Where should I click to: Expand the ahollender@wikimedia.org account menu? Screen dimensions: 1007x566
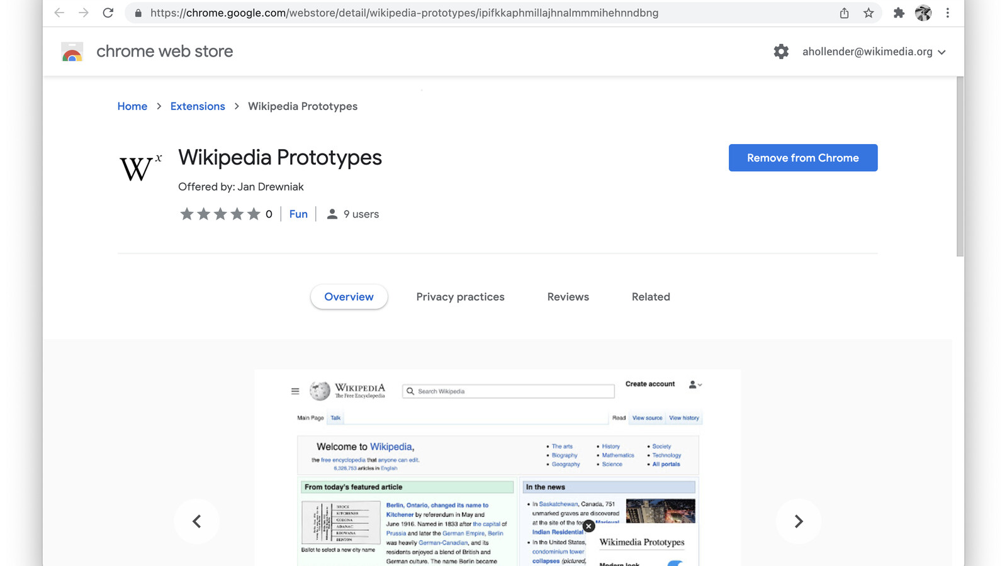[x=871, y=52]
